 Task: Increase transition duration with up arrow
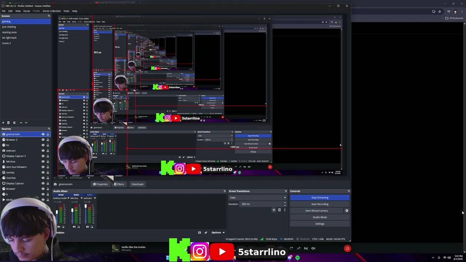[x=285, y=203]
